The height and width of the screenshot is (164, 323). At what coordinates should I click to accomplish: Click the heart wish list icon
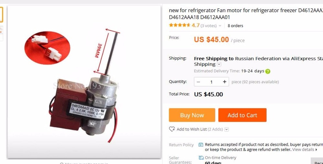click(172, 129)
